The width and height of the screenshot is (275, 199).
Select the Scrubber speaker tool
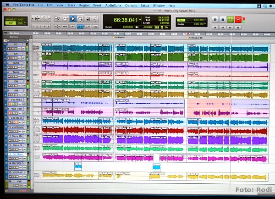tap(88, 18)
